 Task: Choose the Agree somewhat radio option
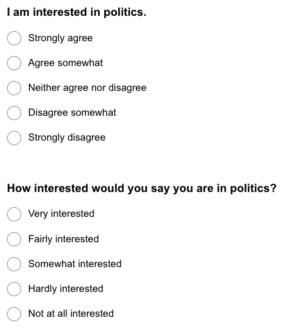pos(14,63)
